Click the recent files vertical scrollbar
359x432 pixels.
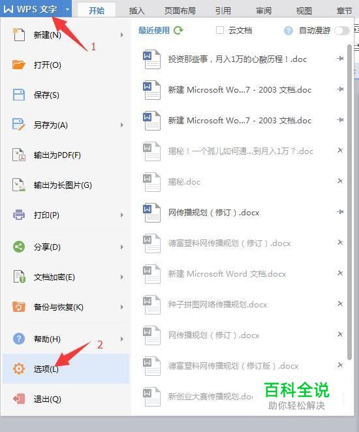(x=349, y=202)
